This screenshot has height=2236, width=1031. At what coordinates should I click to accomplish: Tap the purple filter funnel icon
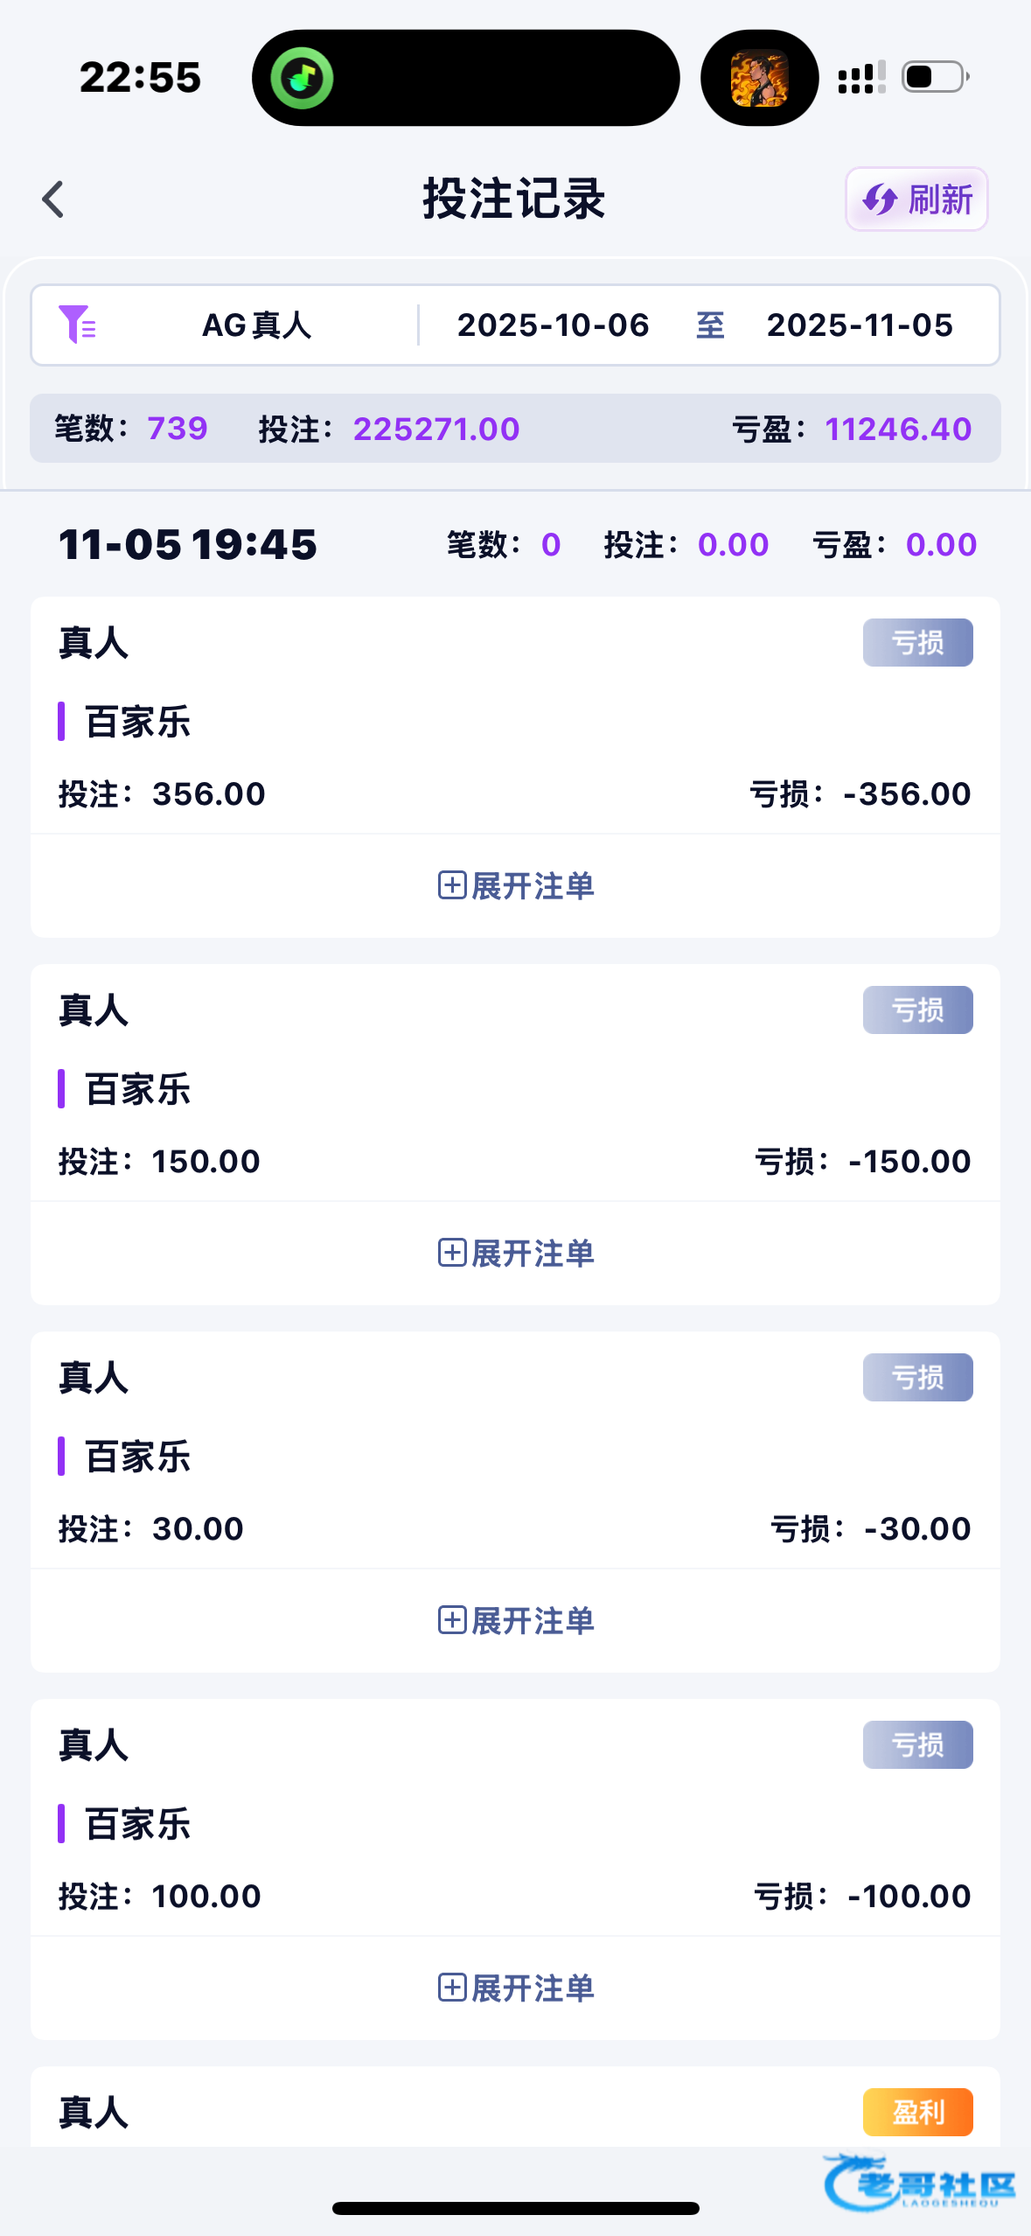[x=76, y=325]
